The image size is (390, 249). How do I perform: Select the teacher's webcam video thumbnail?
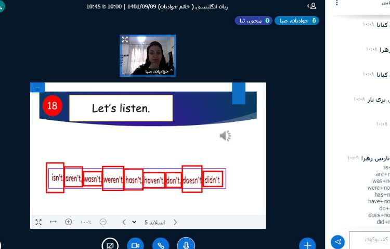click(148, 56)
